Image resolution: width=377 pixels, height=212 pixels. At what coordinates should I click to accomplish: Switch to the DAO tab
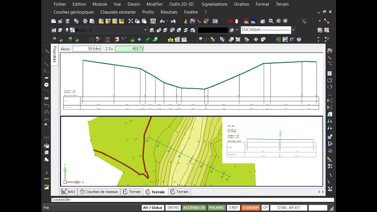(x=68, y=192)
